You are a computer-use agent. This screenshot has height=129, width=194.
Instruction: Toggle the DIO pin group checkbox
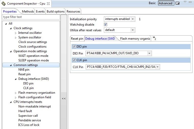[x=74, y=47]
